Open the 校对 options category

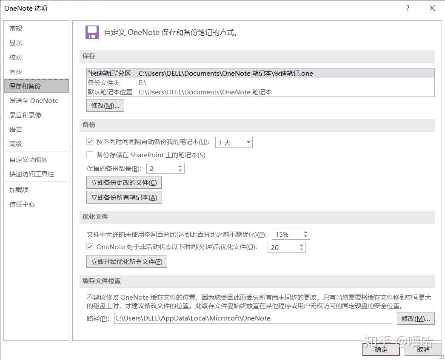click(x=16, y=57)
